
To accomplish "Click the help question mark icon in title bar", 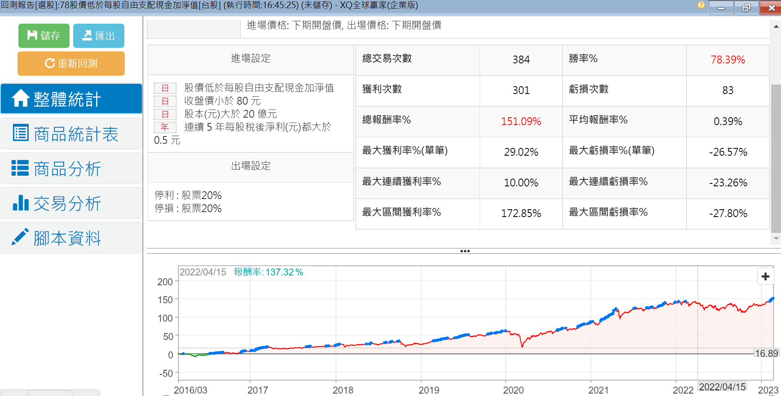I will 701,5.
